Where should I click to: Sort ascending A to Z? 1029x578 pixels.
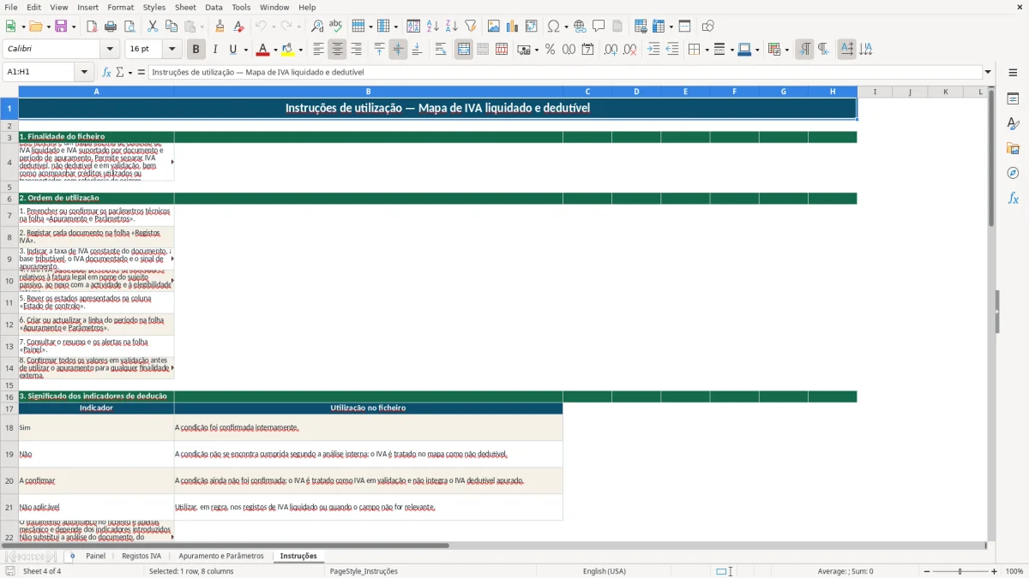tap(432, 27)
